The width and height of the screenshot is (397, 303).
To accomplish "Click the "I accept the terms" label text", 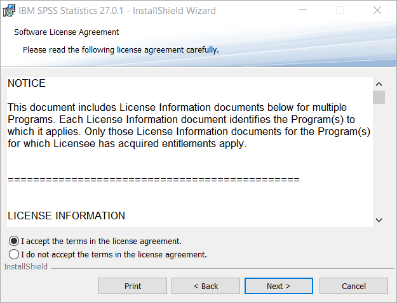I will click(101, 242).
